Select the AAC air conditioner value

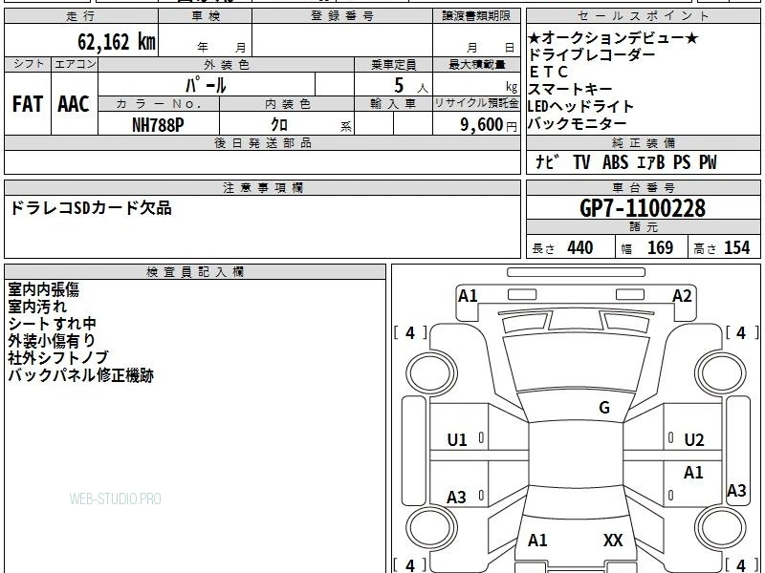(x=74, y=104)
